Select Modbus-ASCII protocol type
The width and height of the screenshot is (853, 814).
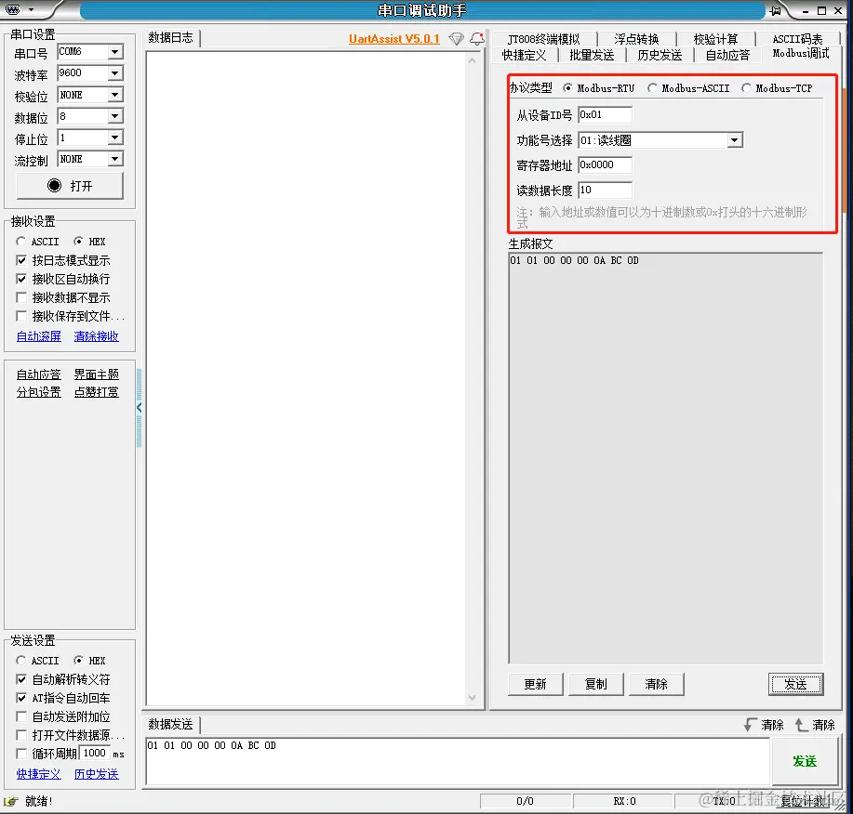point(652,87)
